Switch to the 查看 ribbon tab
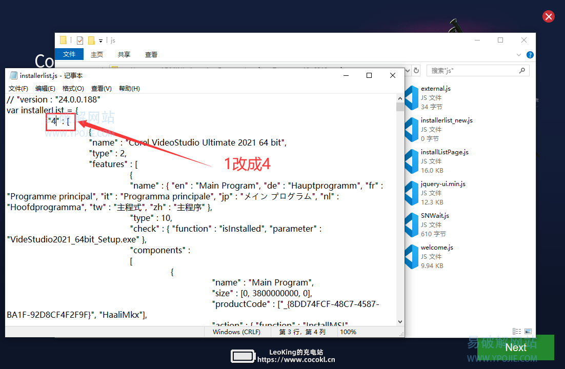565x369 pixels. coord(151,55)
